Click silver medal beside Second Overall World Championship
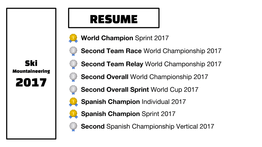The image size is (262, 147). [x=73, y=77]
